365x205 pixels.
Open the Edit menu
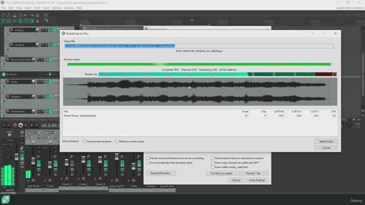(x=11, y=8)
